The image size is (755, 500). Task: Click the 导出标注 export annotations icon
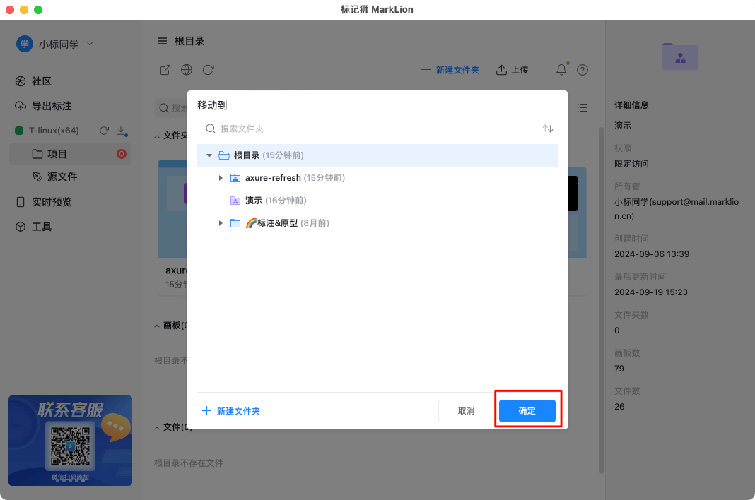pyautogui.click(x=21, y=106)
